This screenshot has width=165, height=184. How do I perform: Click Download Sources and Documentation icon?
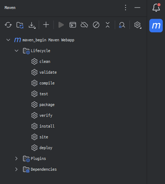click(32, 25)
